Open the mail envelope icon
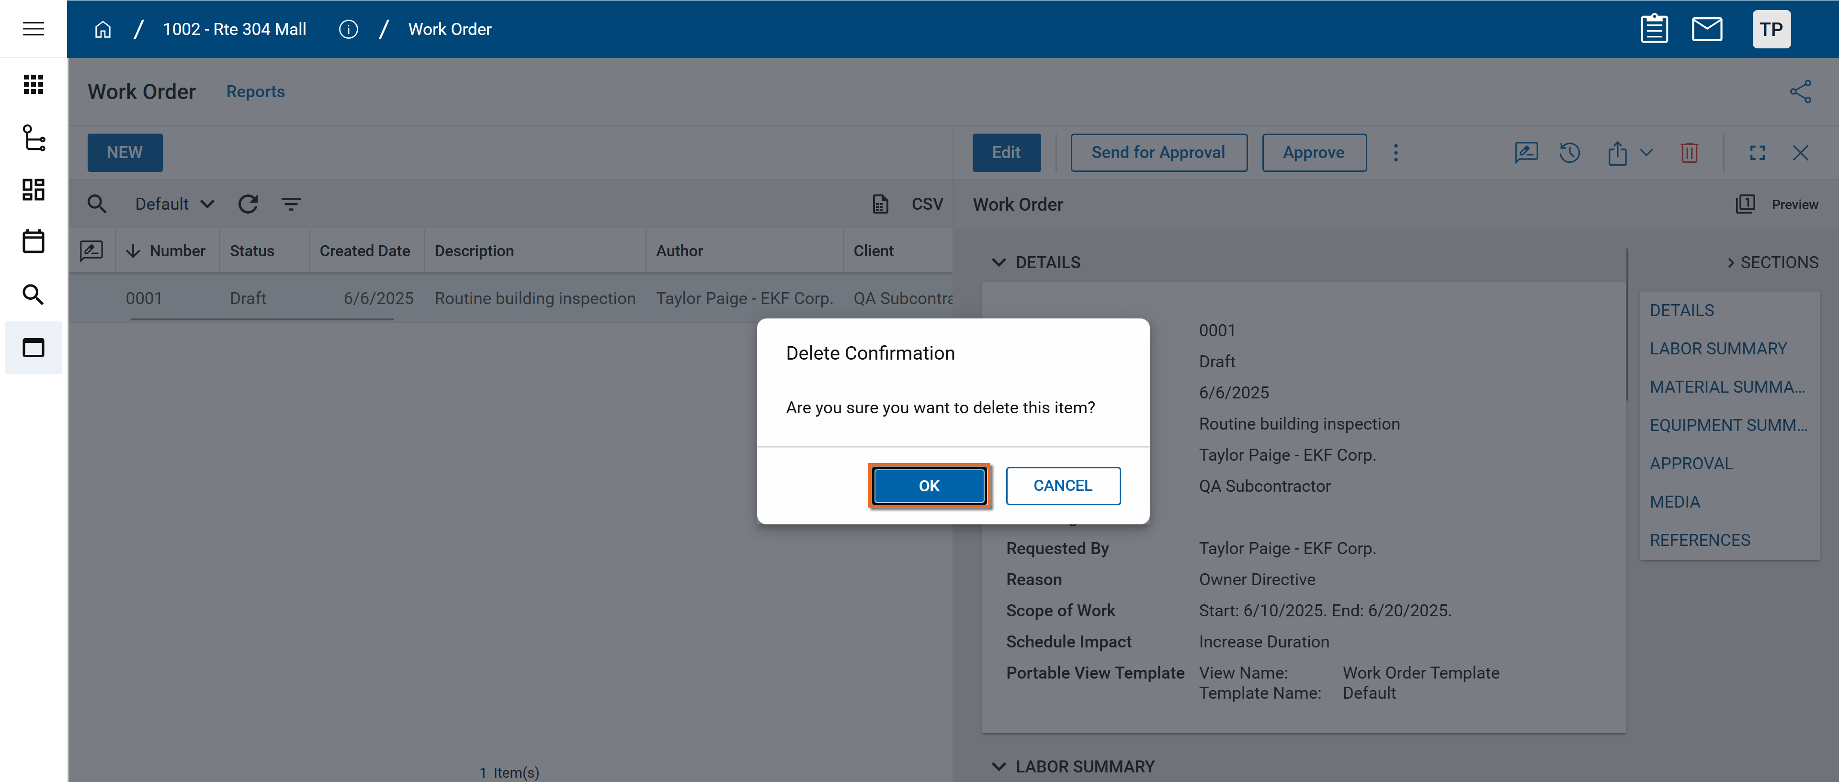This screenshot has width=1839, height=782. [1706, 29]
